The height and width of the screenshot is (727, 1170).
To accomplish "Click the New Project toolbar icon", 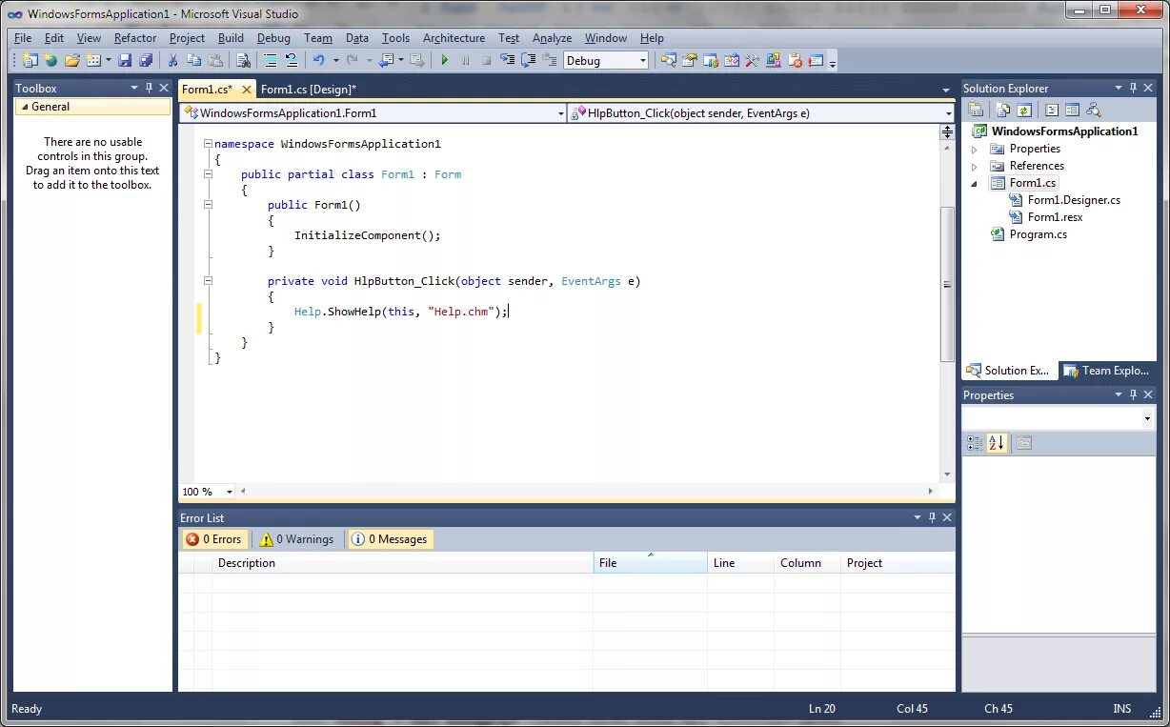I will coord(30,60).
